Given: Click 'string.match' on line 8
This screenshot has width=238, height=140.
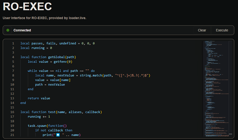Looking at the screenshot, I should 91,75.
